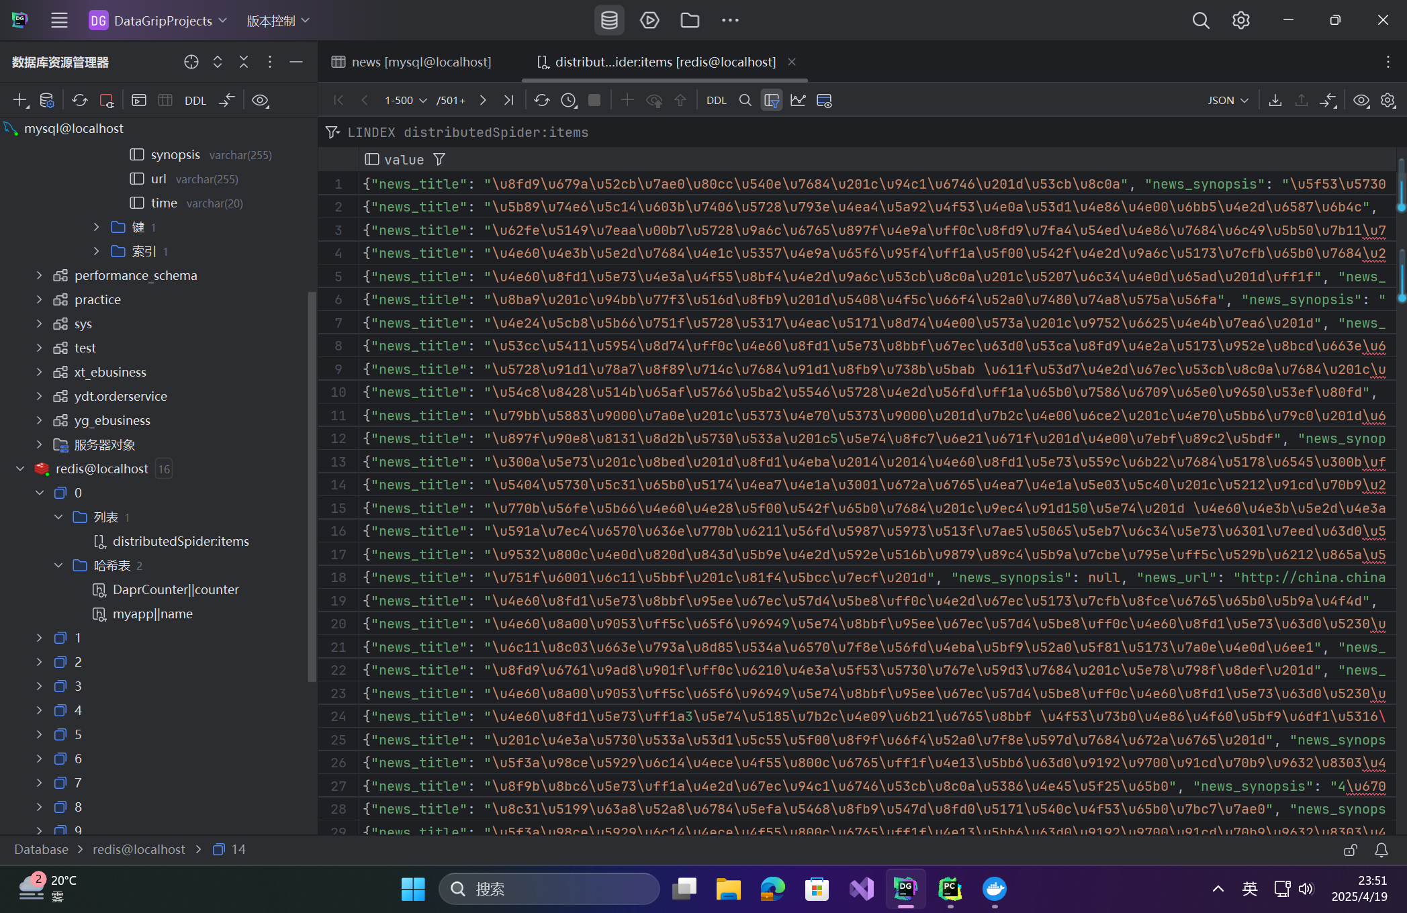
Task: Open the query console icon in explorer toolbar
Action: [x=139, y=101]
